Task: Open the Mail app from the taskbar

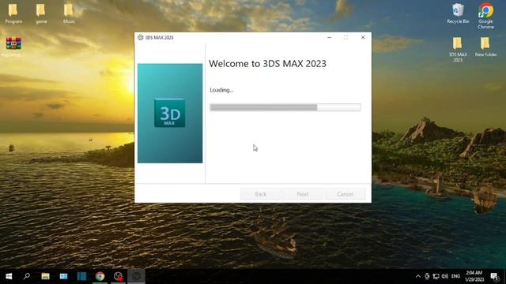Action: tap(63, 276)
